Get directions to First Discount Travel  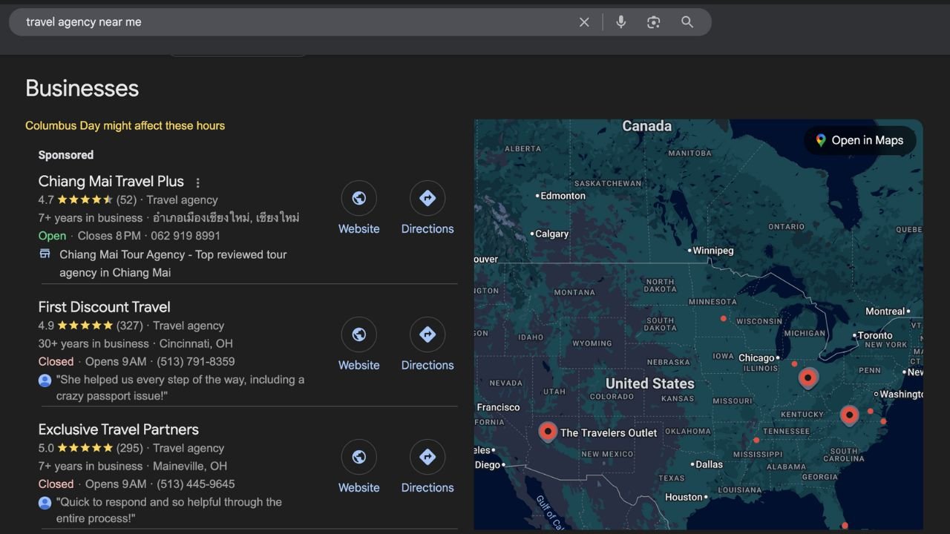click(427, 335)
